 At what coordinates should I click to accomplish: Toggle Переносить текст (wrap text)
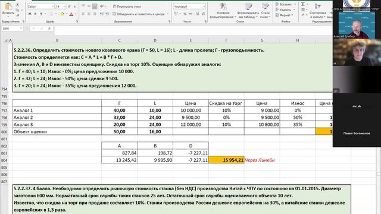point(127,7)
